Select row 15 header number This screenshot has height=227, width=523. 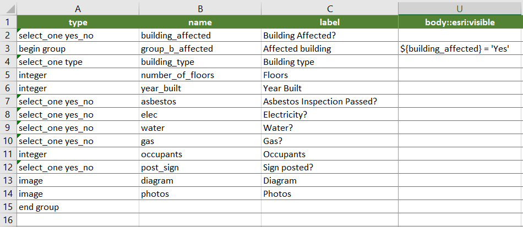[8, 207]
